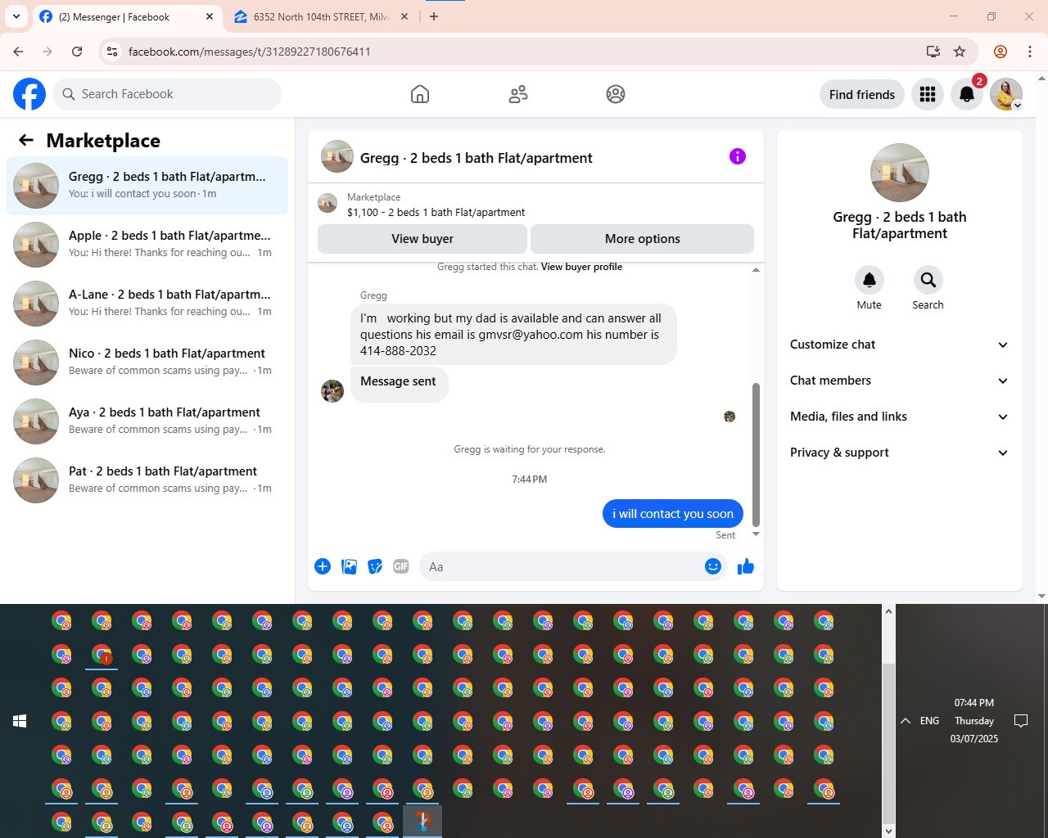This screenshot has height=838, width=1048.
Task: Focus the Search Facebook field
Action: [168, 94]
